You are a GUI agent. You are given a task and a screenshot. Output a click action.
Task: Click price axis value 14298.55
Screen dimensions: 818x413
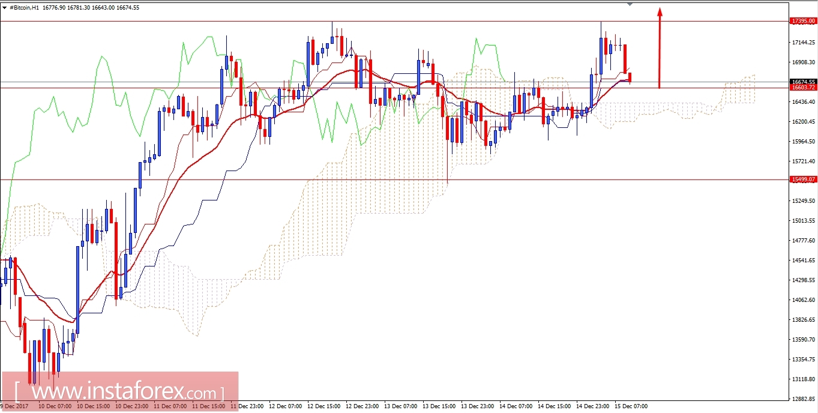click(803, 280)
